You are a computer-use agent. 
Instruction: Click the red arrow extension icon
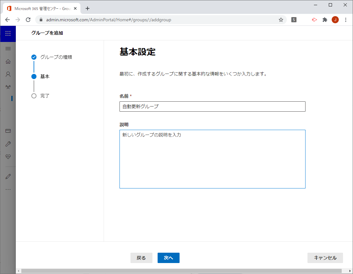click(314, 20)
